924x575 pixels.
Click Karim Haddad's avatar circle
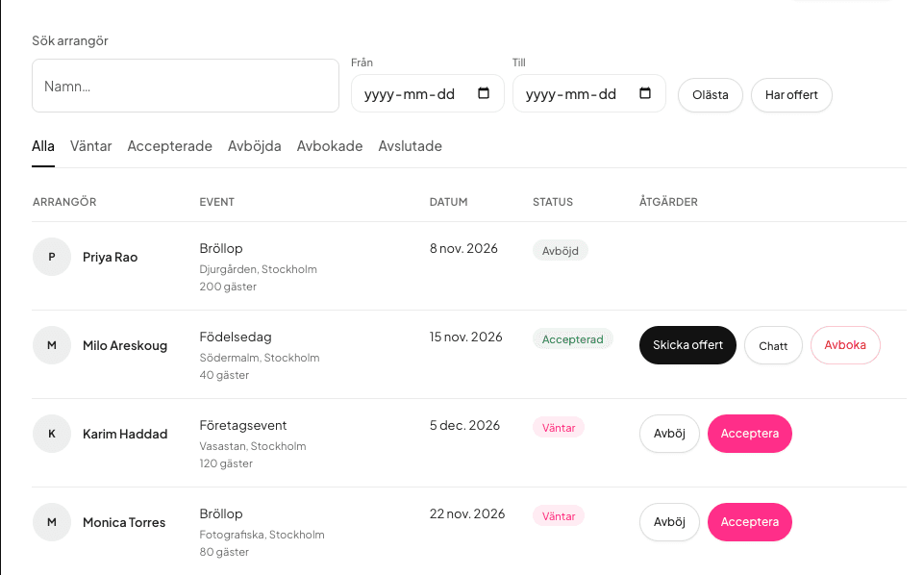52,434
